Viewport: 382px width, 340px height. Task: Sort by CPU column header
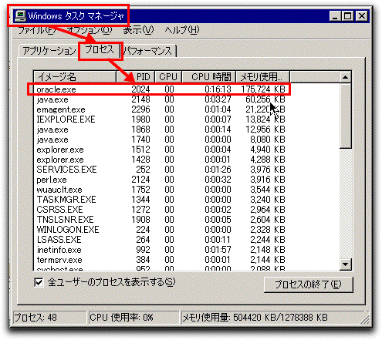[168, 77]
